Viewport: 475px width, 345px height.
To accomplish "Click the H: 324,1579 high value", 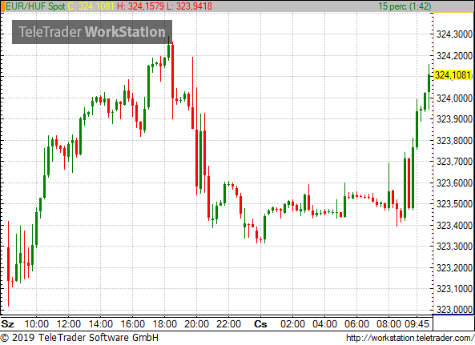I will click(x=140, y=6).
